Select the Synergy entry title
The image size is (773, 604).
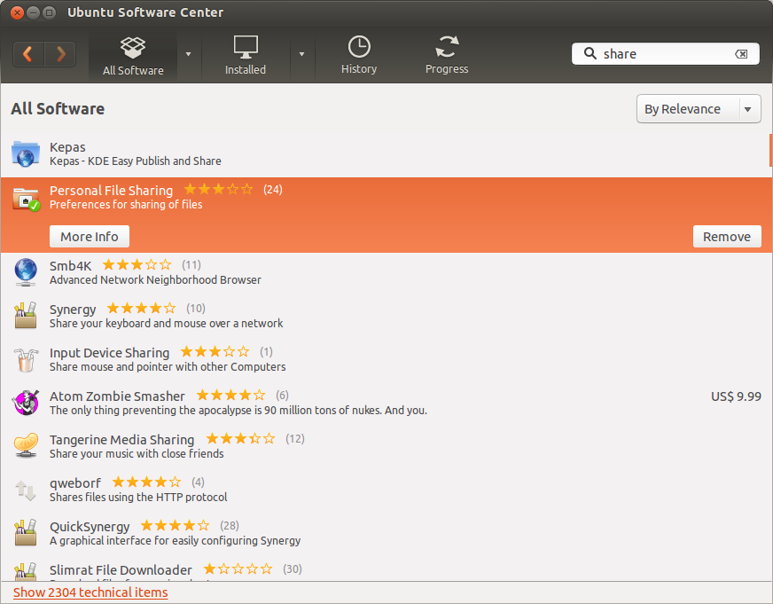pos(73,310)
